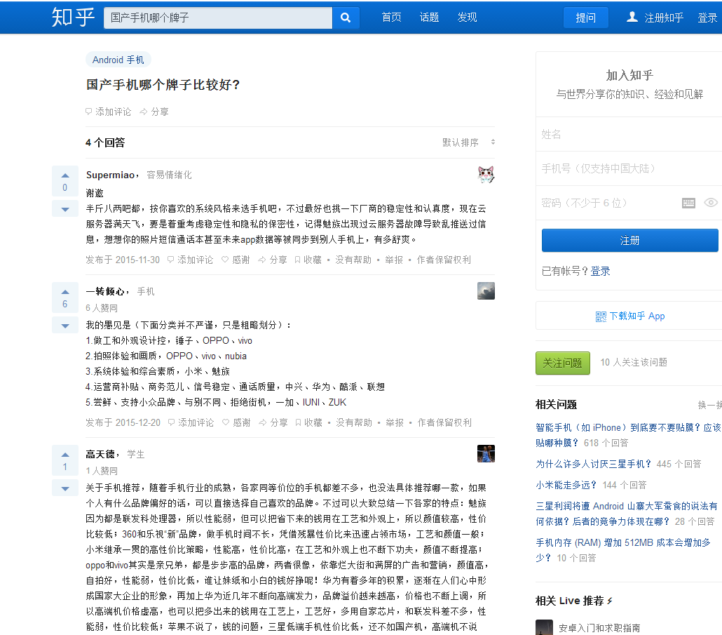Click 登录 in the header
The image size is (722, 635).
tap(707, 18)
